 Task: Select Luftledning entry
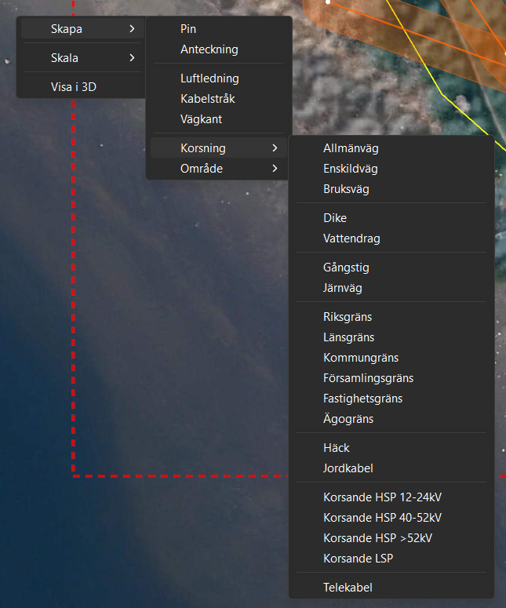(x=219, y=78)
